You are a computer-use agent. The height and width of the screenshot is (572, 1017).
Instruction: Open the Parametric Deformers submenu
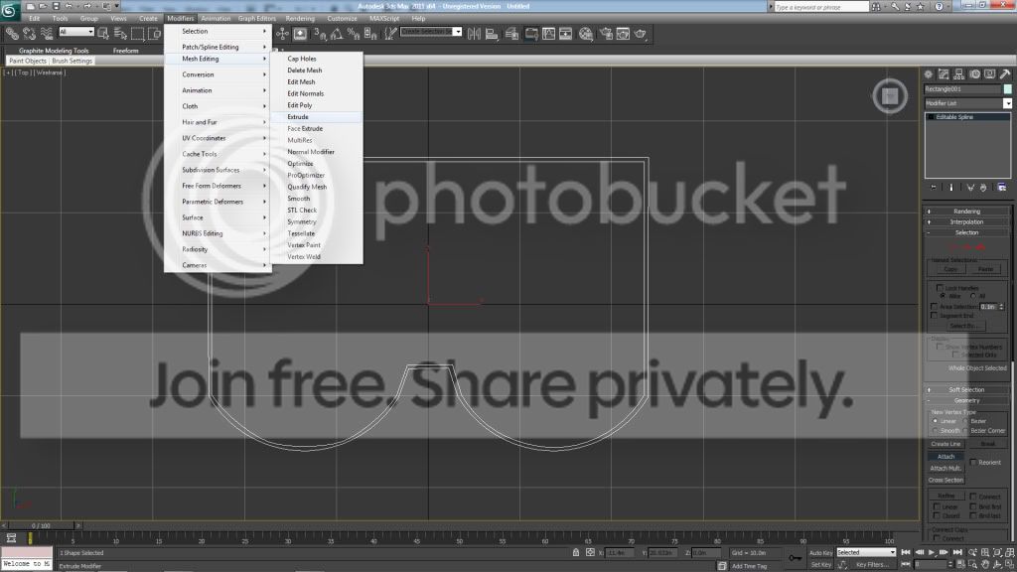click(x=218, y=202)
